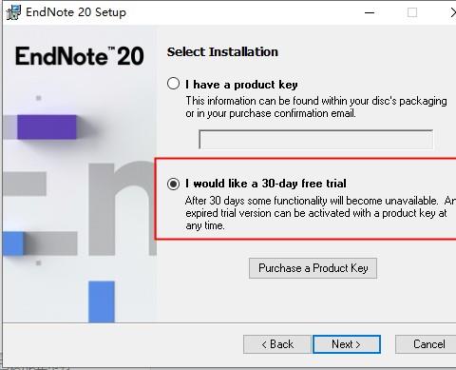Minimize the EndNote 20 Setup window

370,12
